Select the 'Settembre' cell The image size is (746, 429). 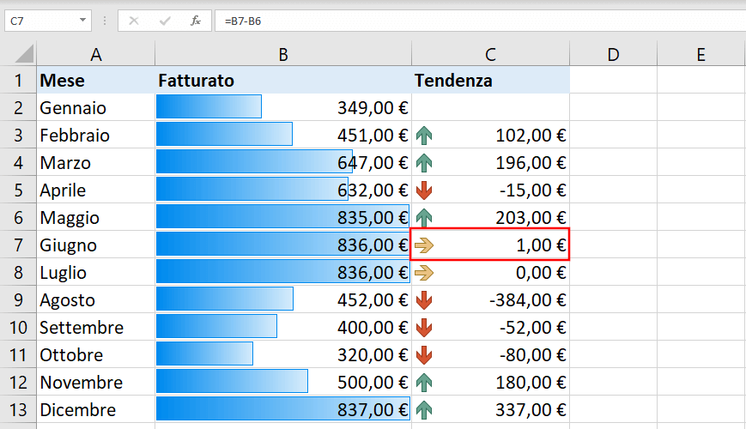click(95, 327)
